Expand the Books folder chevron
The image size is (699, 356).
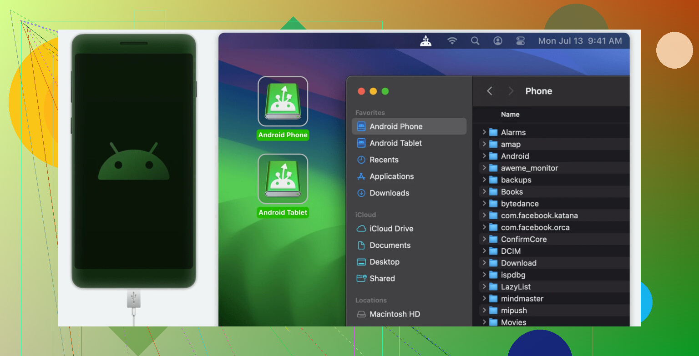tap(484, 192)
